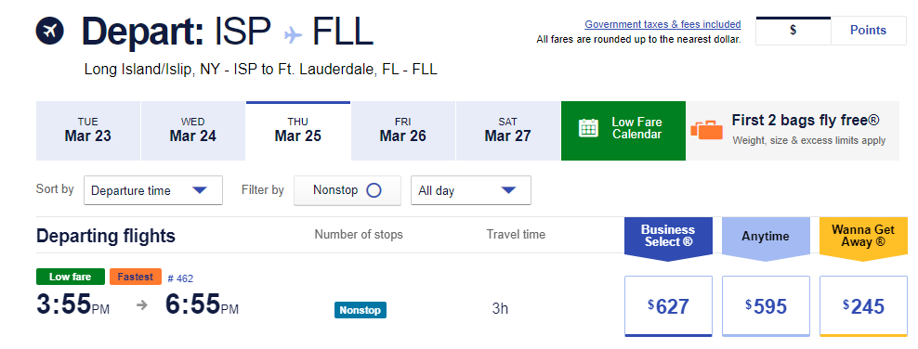The height and width of the screenshot is (349, 918).
Task: Open the Departure time sort dropdown
Action: tap(153, 190)
